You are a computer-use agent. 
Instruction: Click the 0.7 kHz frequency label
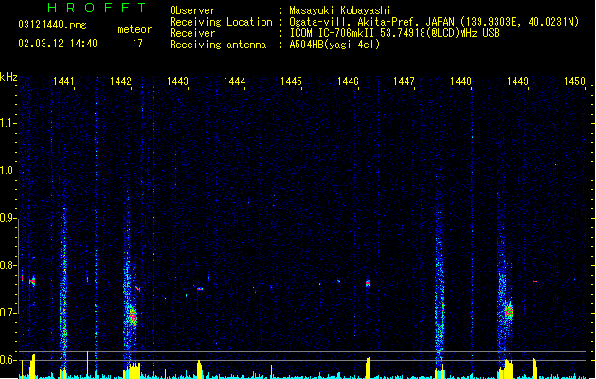8,313
